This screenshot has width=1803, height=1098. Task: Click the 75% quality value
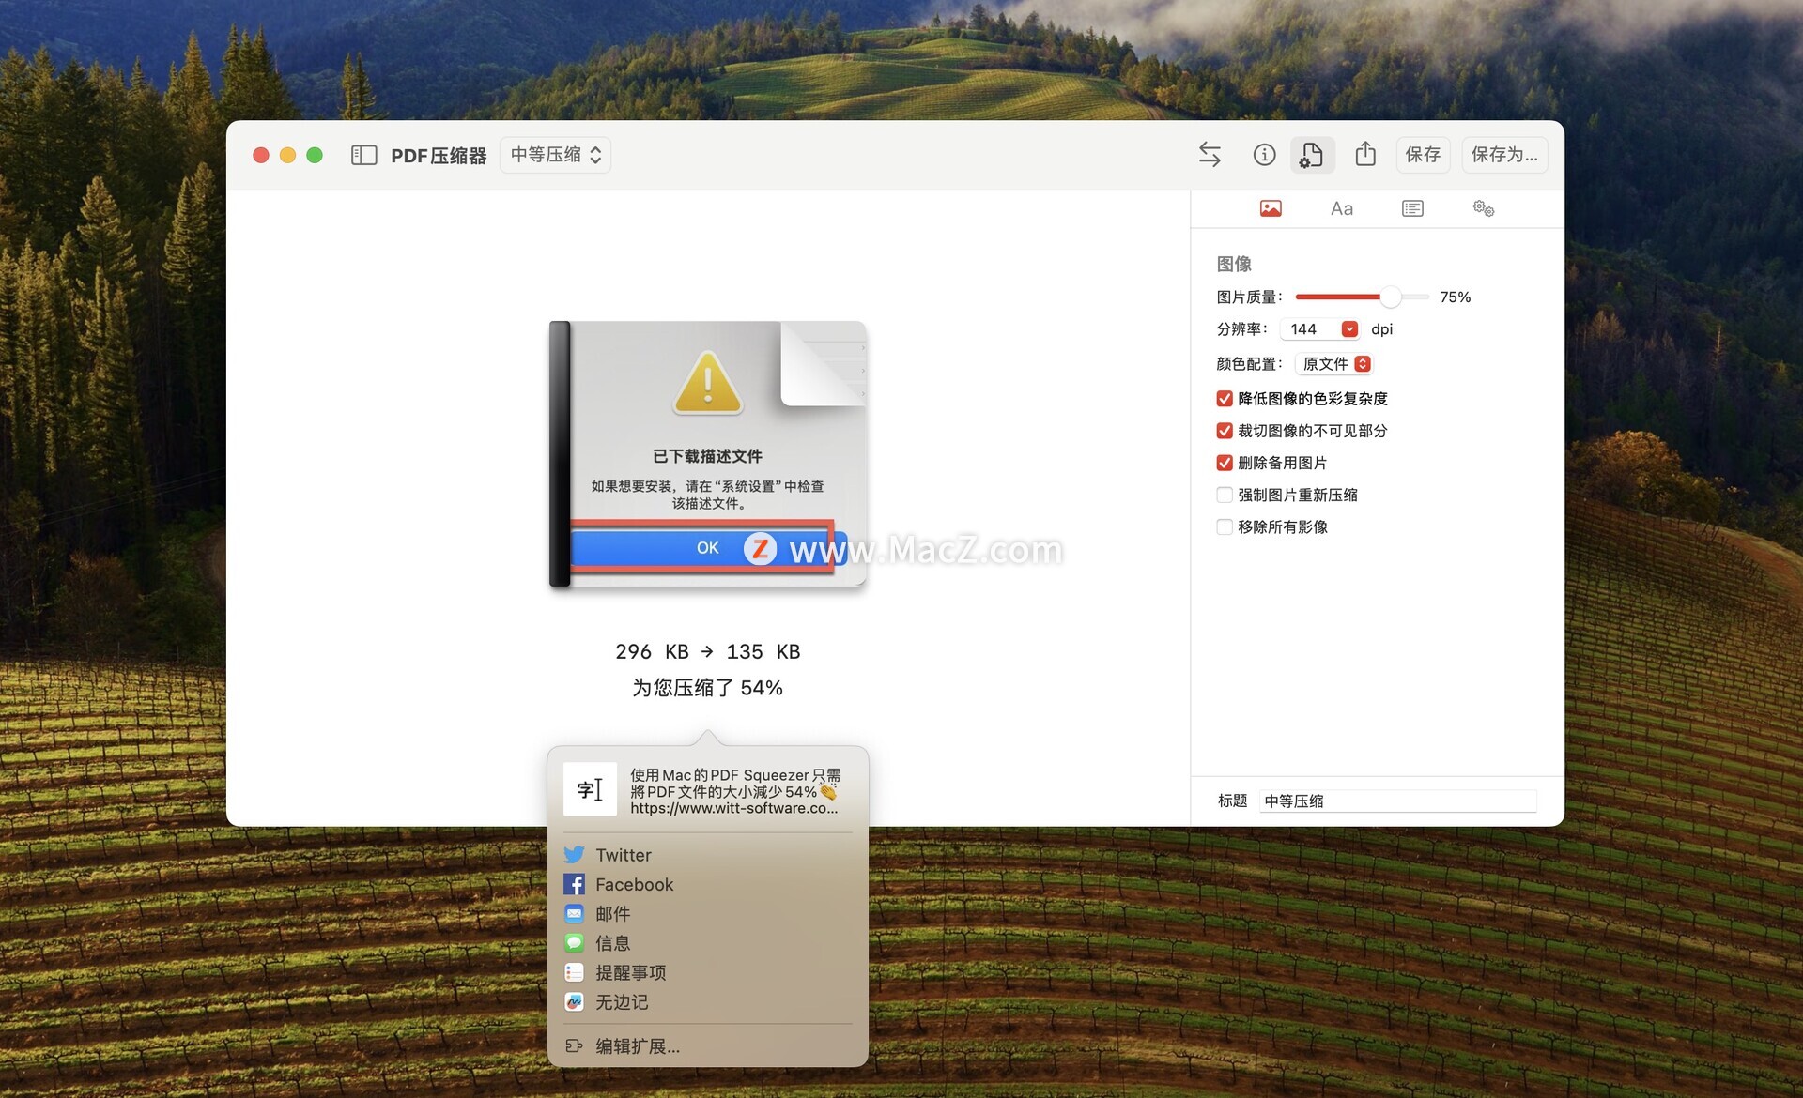(x=1456, y=297)
